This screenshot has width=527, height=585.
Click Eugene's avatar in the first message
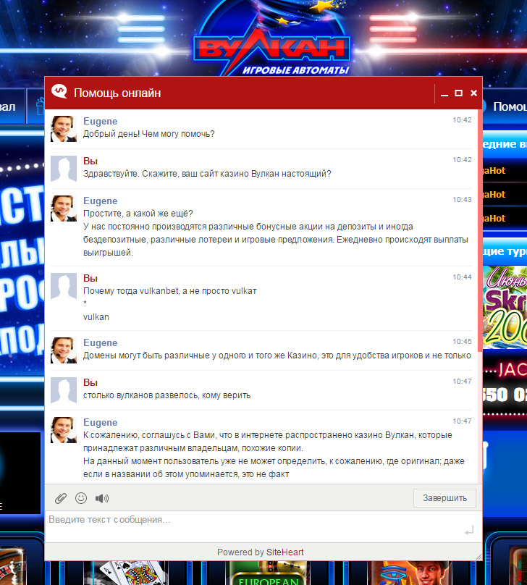point(64,129)
